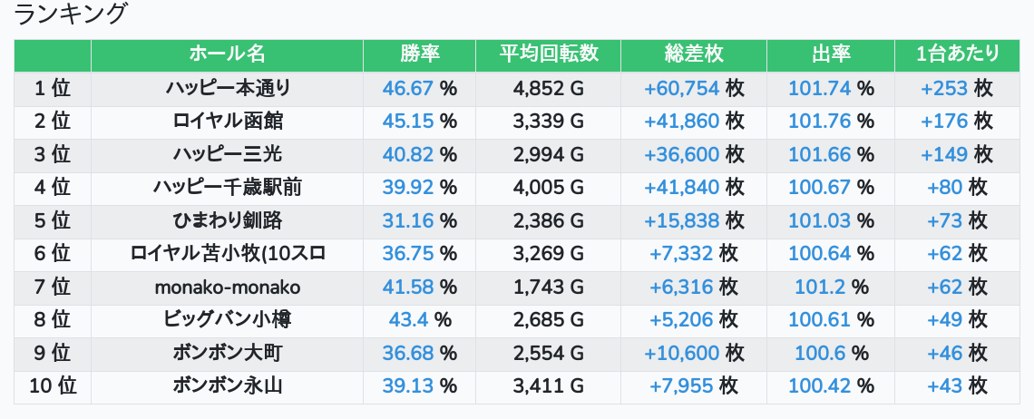1034x419 pixels.
Task: Click the monako-monako hall name
Action: tap(228, 287)
